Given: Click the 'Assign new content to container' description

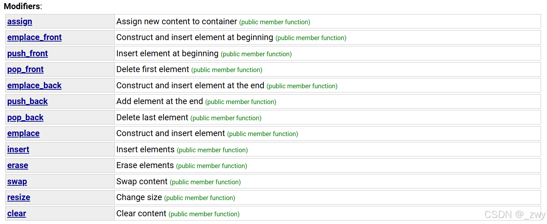Looking at the screenshot, I should coord(177,21).
